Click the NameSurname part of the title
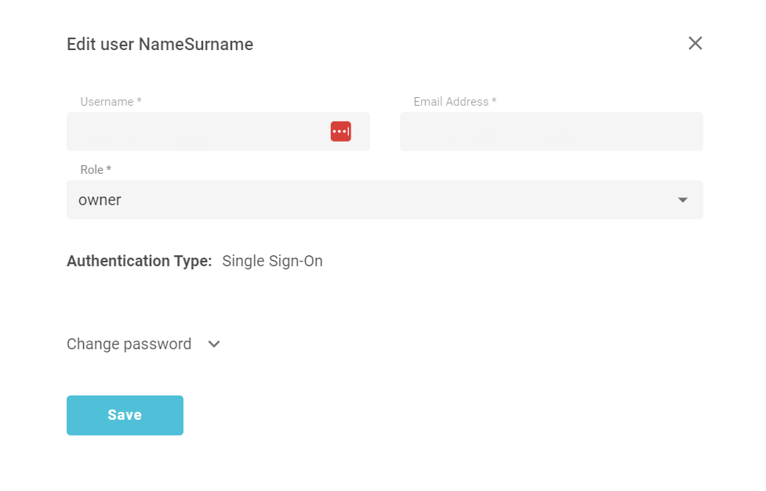The width and height of the screenshot is (766, 491). (x=196, y=44)
